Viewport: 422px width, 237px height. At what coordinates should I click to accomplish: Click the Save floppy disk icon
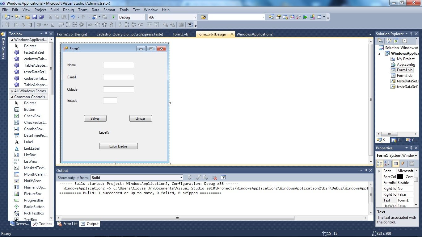point(34,17)
